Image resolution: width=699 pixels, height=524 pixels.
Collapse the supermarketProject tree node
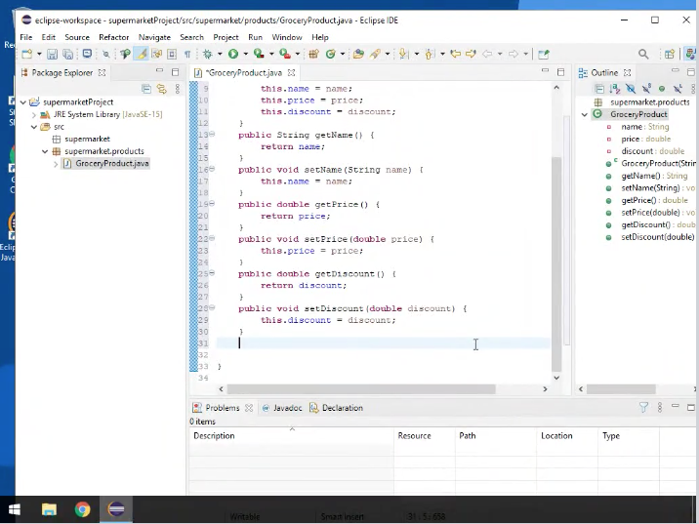tap(21, 102)
